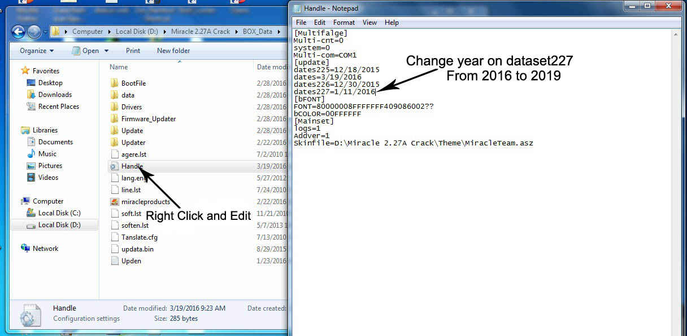The width and height of the screenshot is (687, 336).
Task: Select Documents library in sidebar
Action: [55, 142]
